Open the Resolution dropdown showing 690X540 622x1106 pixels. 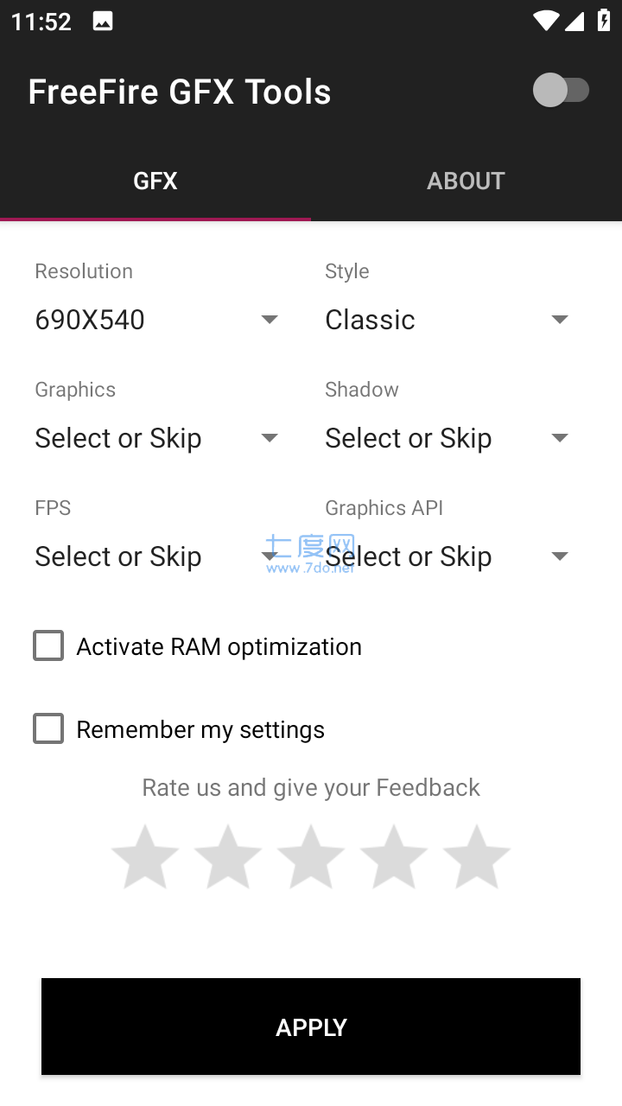pyautogui.click(x=159, y=320)
